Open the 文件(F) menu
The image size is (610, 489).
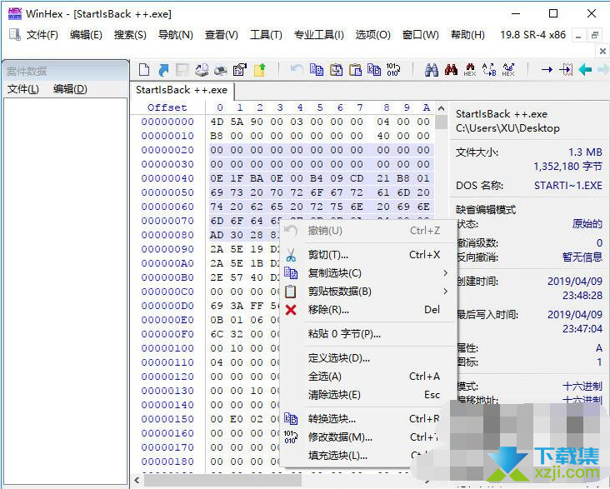click(42, 35)
